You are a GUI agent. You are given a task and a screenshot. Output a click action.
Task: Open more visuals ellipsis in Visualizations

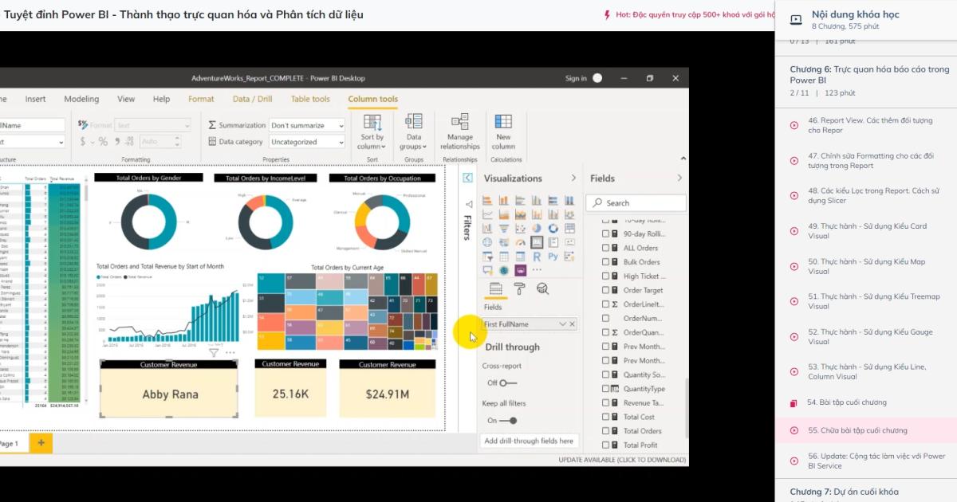coord(537,270)
